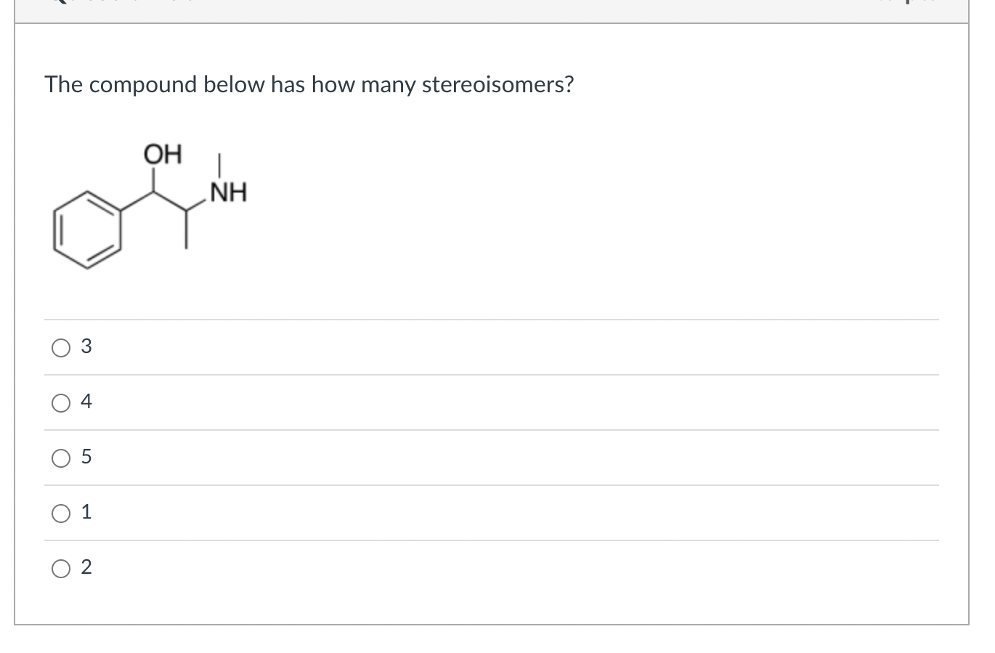The height and width of the screenshot is (653, 995).
Task: Click the NH group label on the molecule
Action: click(228, 193)
